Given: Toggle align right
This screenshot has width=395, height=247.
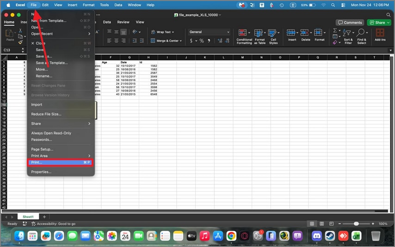Looking at the screenshot, I should [123, 41].
